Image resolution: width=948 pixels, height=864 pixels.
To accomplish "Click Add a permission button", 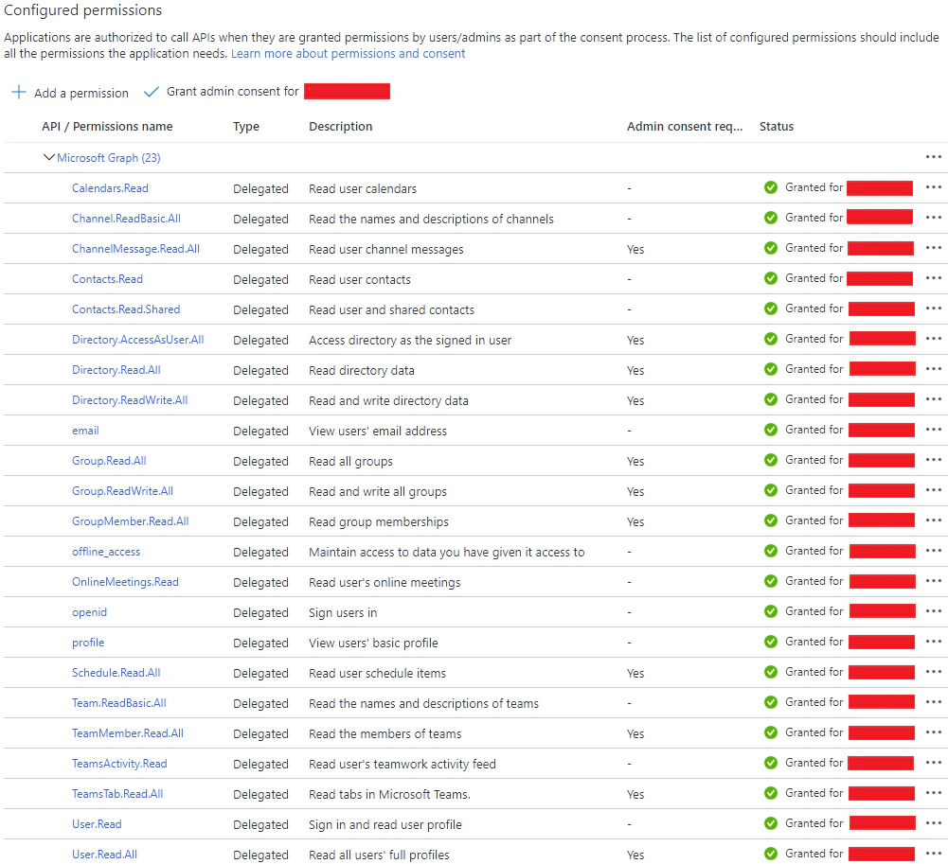I will pyautogui.click(x=70, y=93).
